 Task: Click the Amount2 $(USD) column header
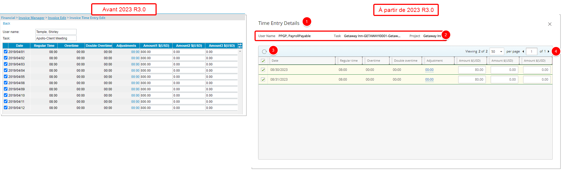point(189,46)
